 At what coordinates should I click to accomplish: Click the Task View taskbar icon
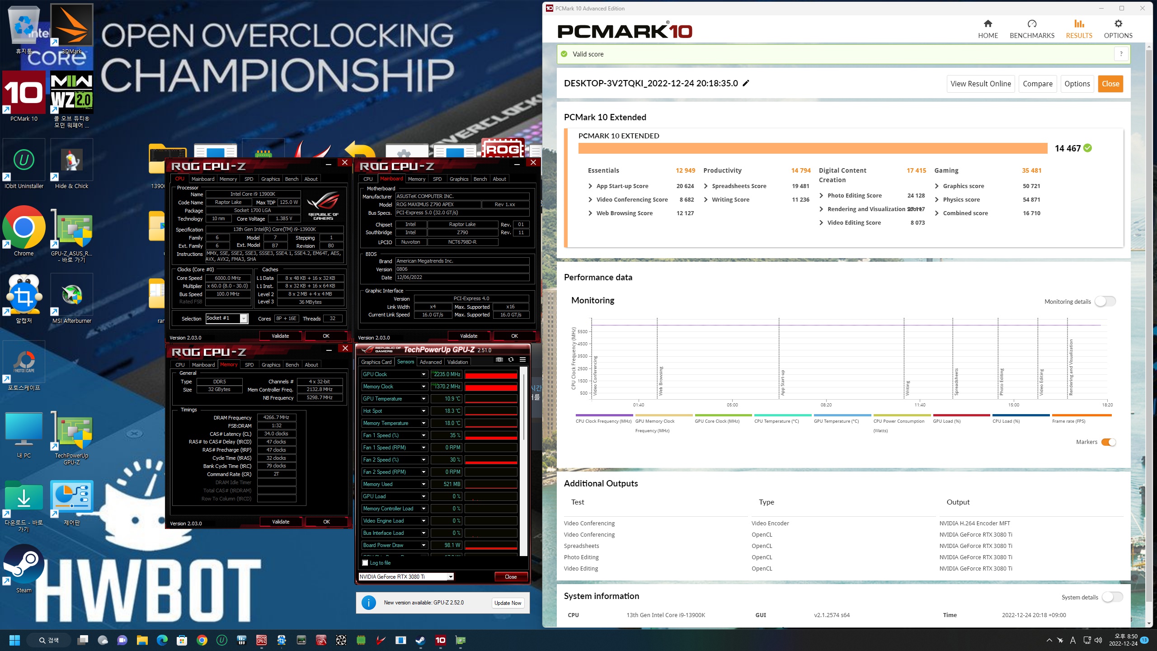pos(83,640)
